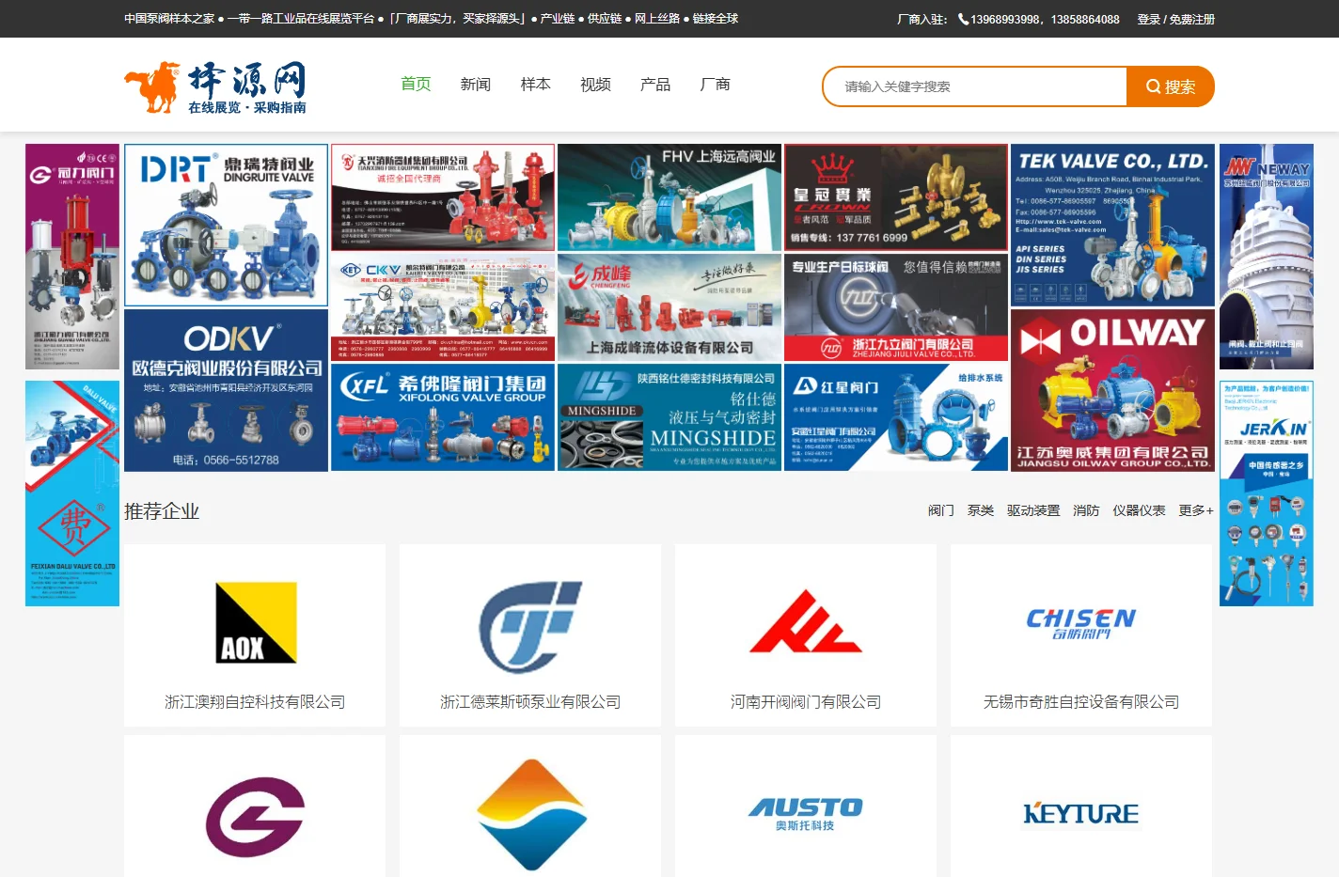Click the phone icon near 厂商入驻
This screenshot has width=1339, height=877.
(963, 19)
